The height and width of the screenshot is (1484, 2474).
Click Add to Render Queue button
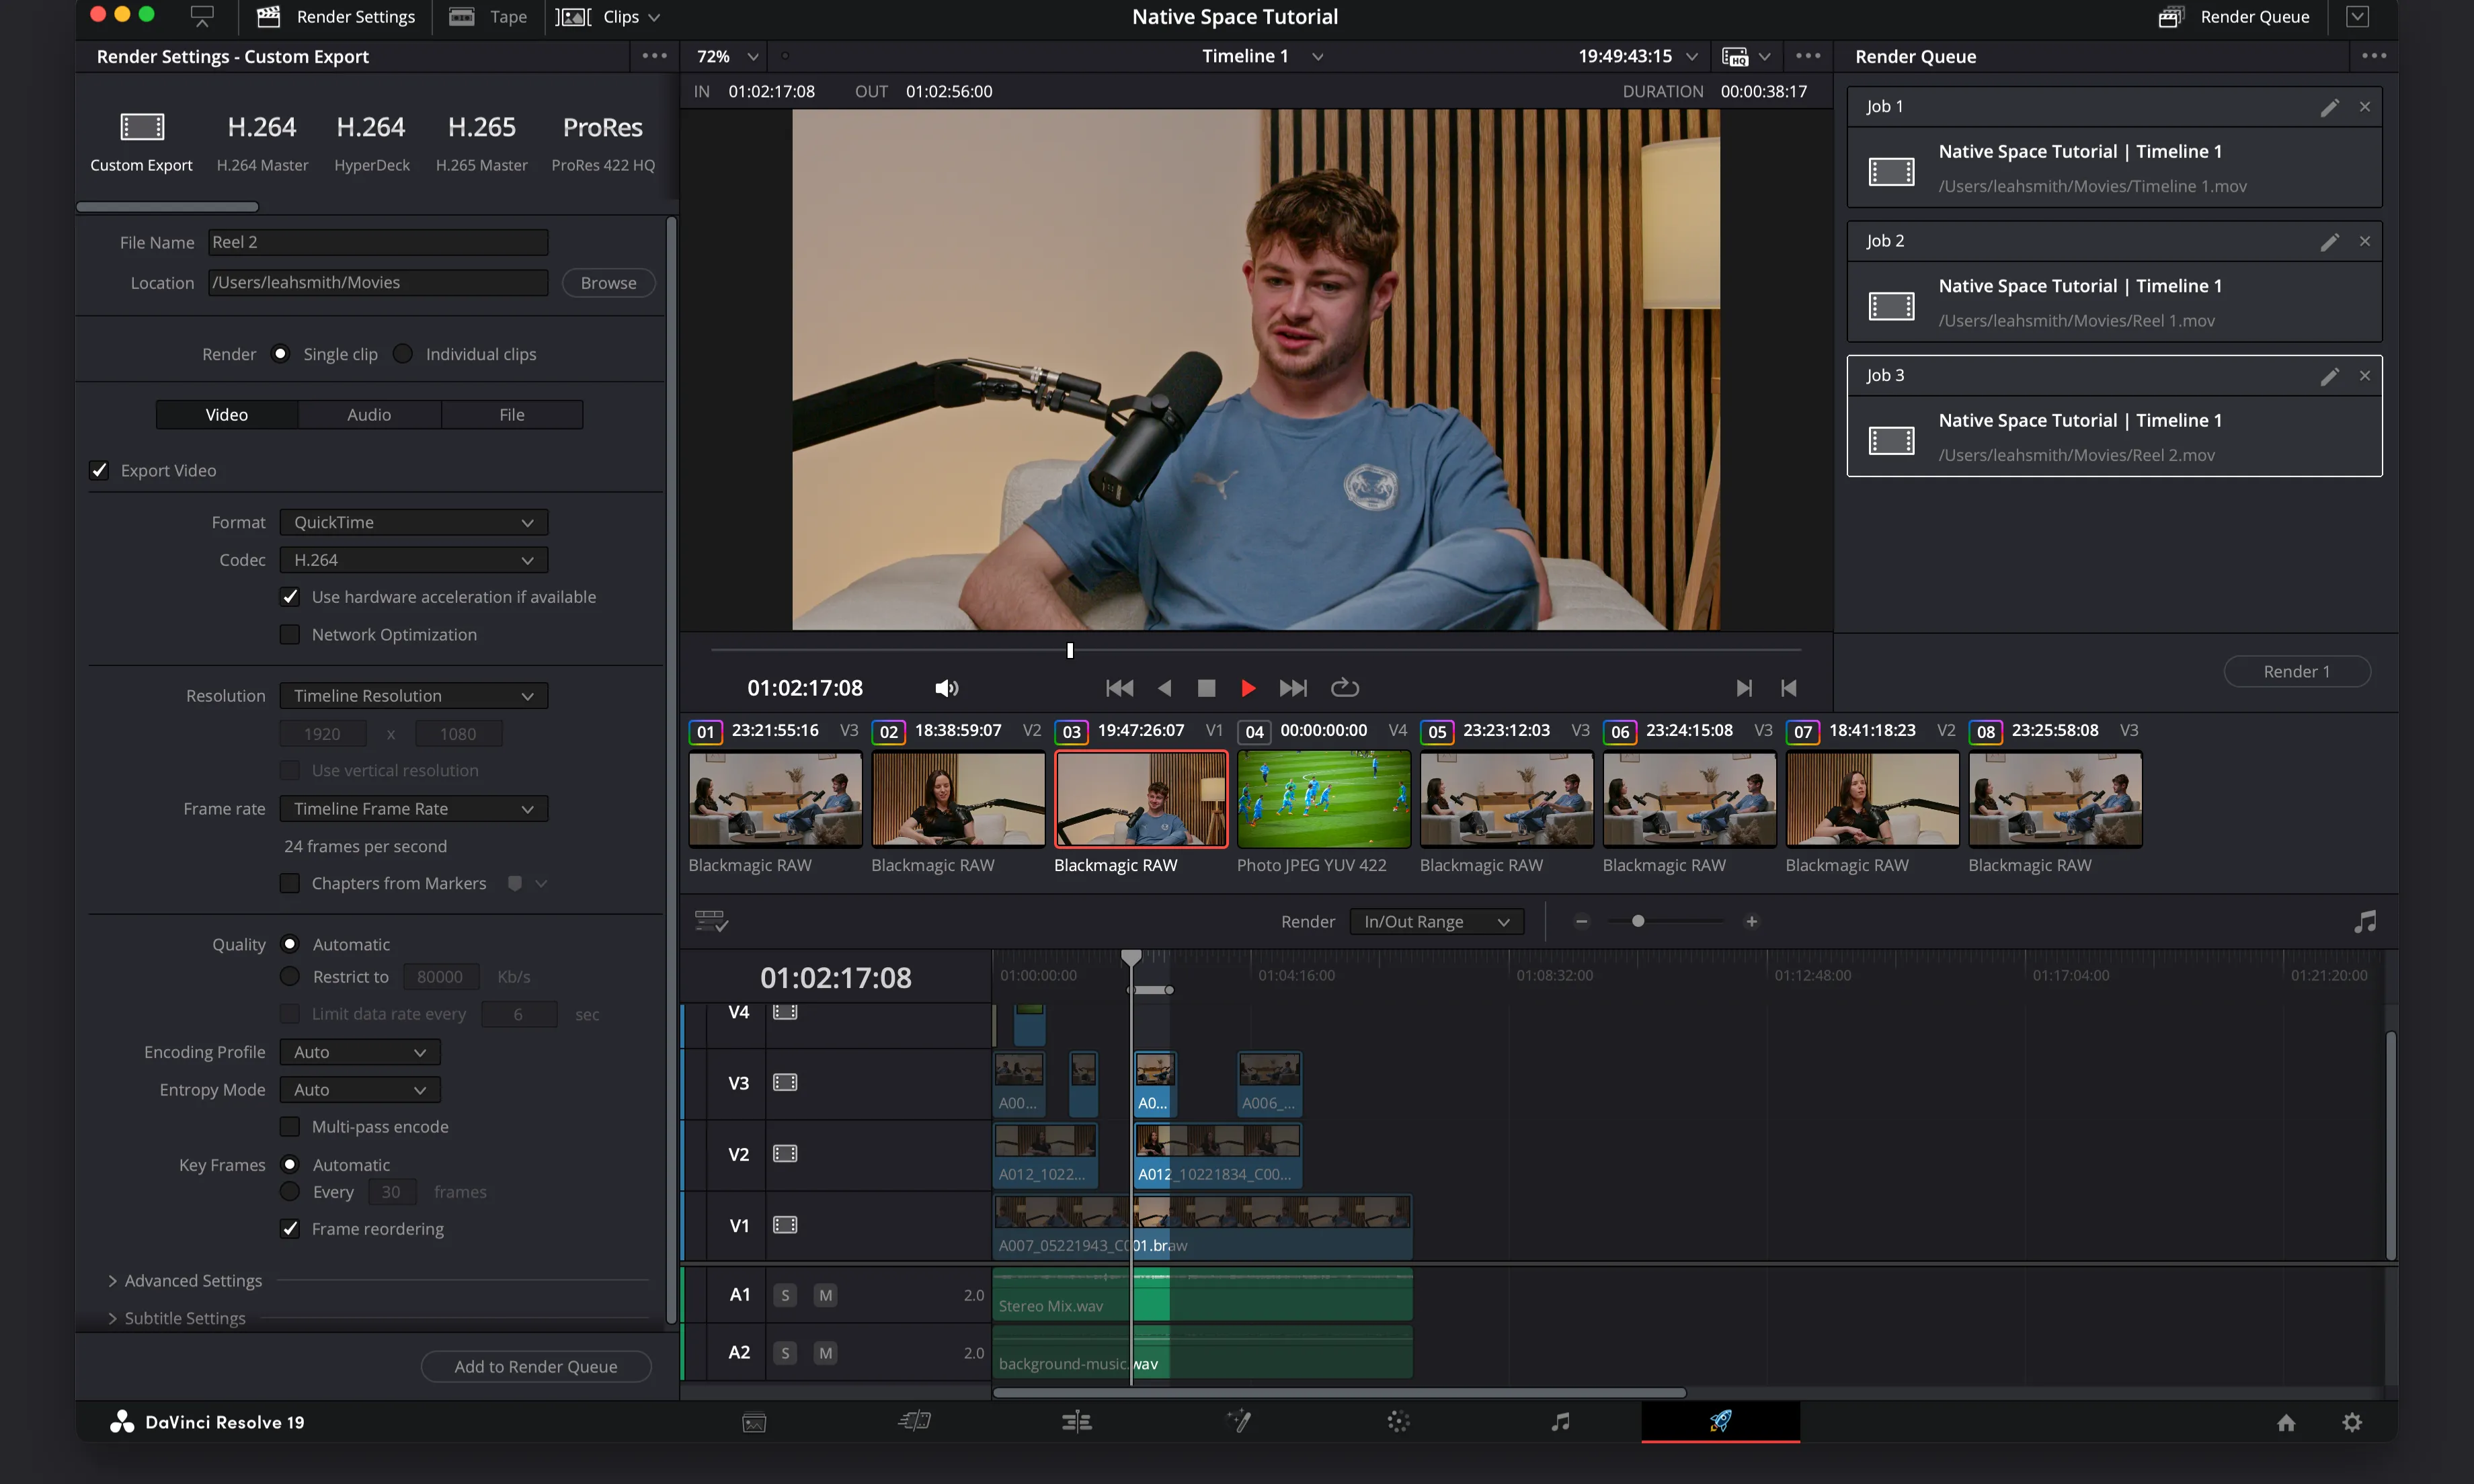(x=536, y=1366)
